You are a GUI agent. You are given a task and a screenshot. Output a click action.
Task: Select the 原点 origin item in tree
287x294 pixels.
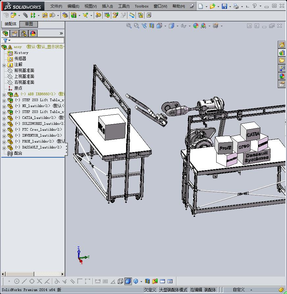(x=18, y=88)
